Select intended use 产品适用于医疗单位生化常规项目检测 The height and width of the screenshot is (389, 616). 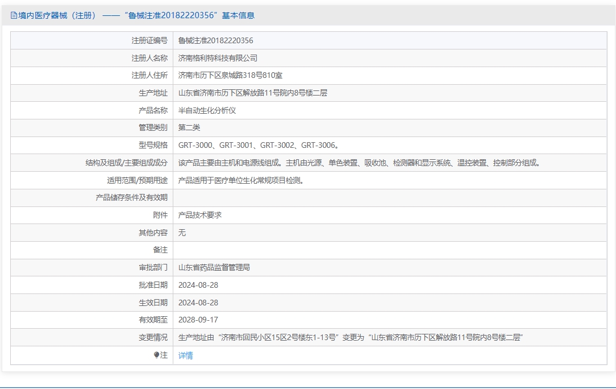pyautogui.click(x=242, y=180)
